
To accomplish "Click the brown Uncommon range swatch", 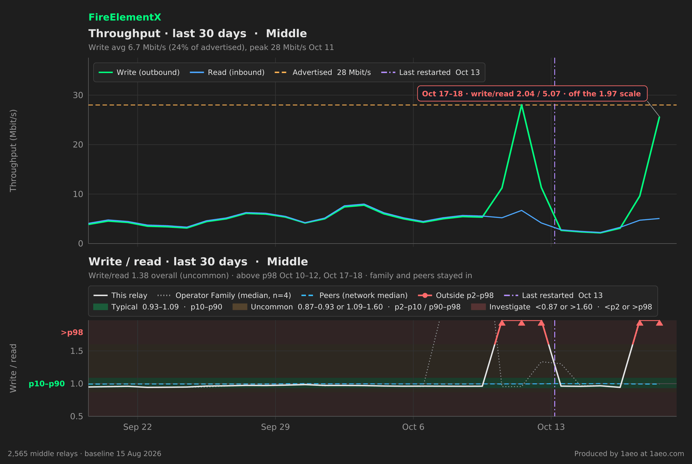I will tap(240, 307).
